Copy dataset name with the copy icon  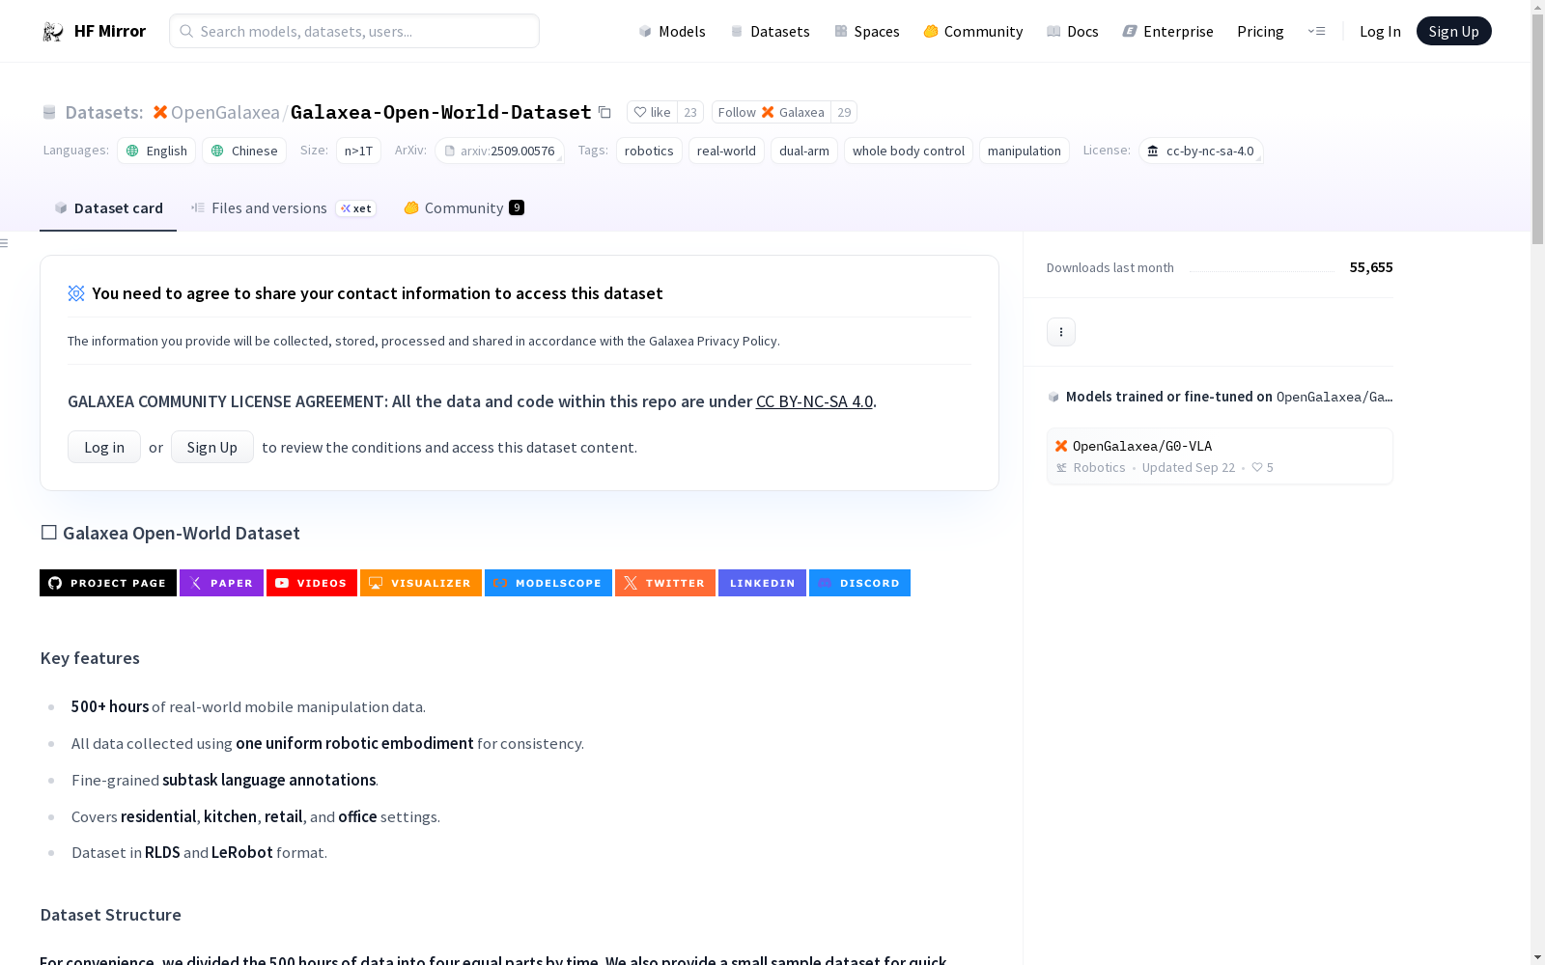(604, 112)
